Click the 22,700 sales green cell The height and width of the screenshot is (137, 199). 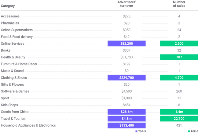[179, 119]
